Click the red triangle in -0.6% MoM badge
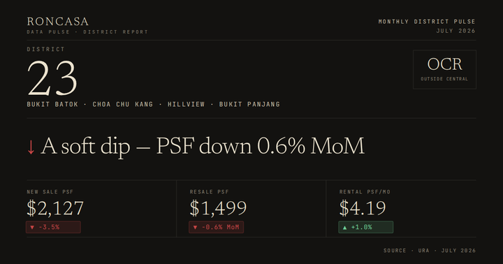This screenshot has width=503, height=264. [x=195, y=227]
